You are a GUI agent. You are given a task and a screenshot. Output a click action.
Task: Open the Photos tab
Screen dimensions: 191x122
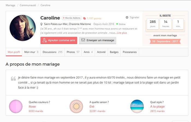[x=73, y=52]
